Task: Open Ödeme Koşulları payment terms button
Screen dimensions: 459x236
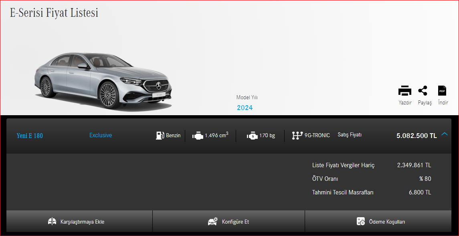Action: click(x=378, y=221)
